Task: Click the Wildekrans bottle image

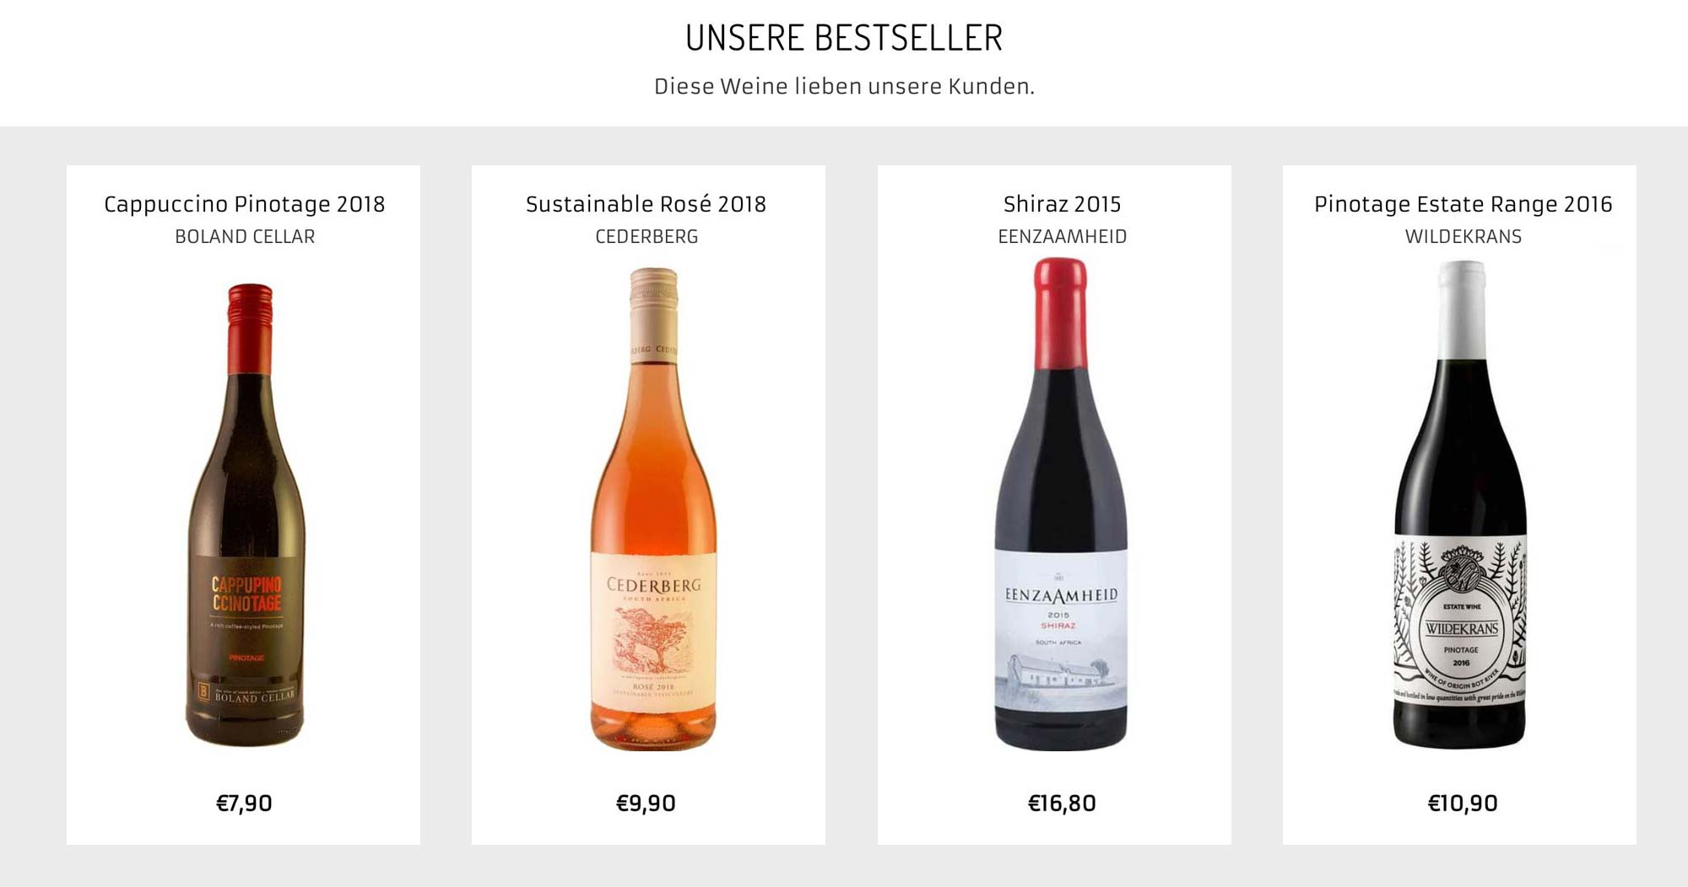Action: click(1460, 504)
